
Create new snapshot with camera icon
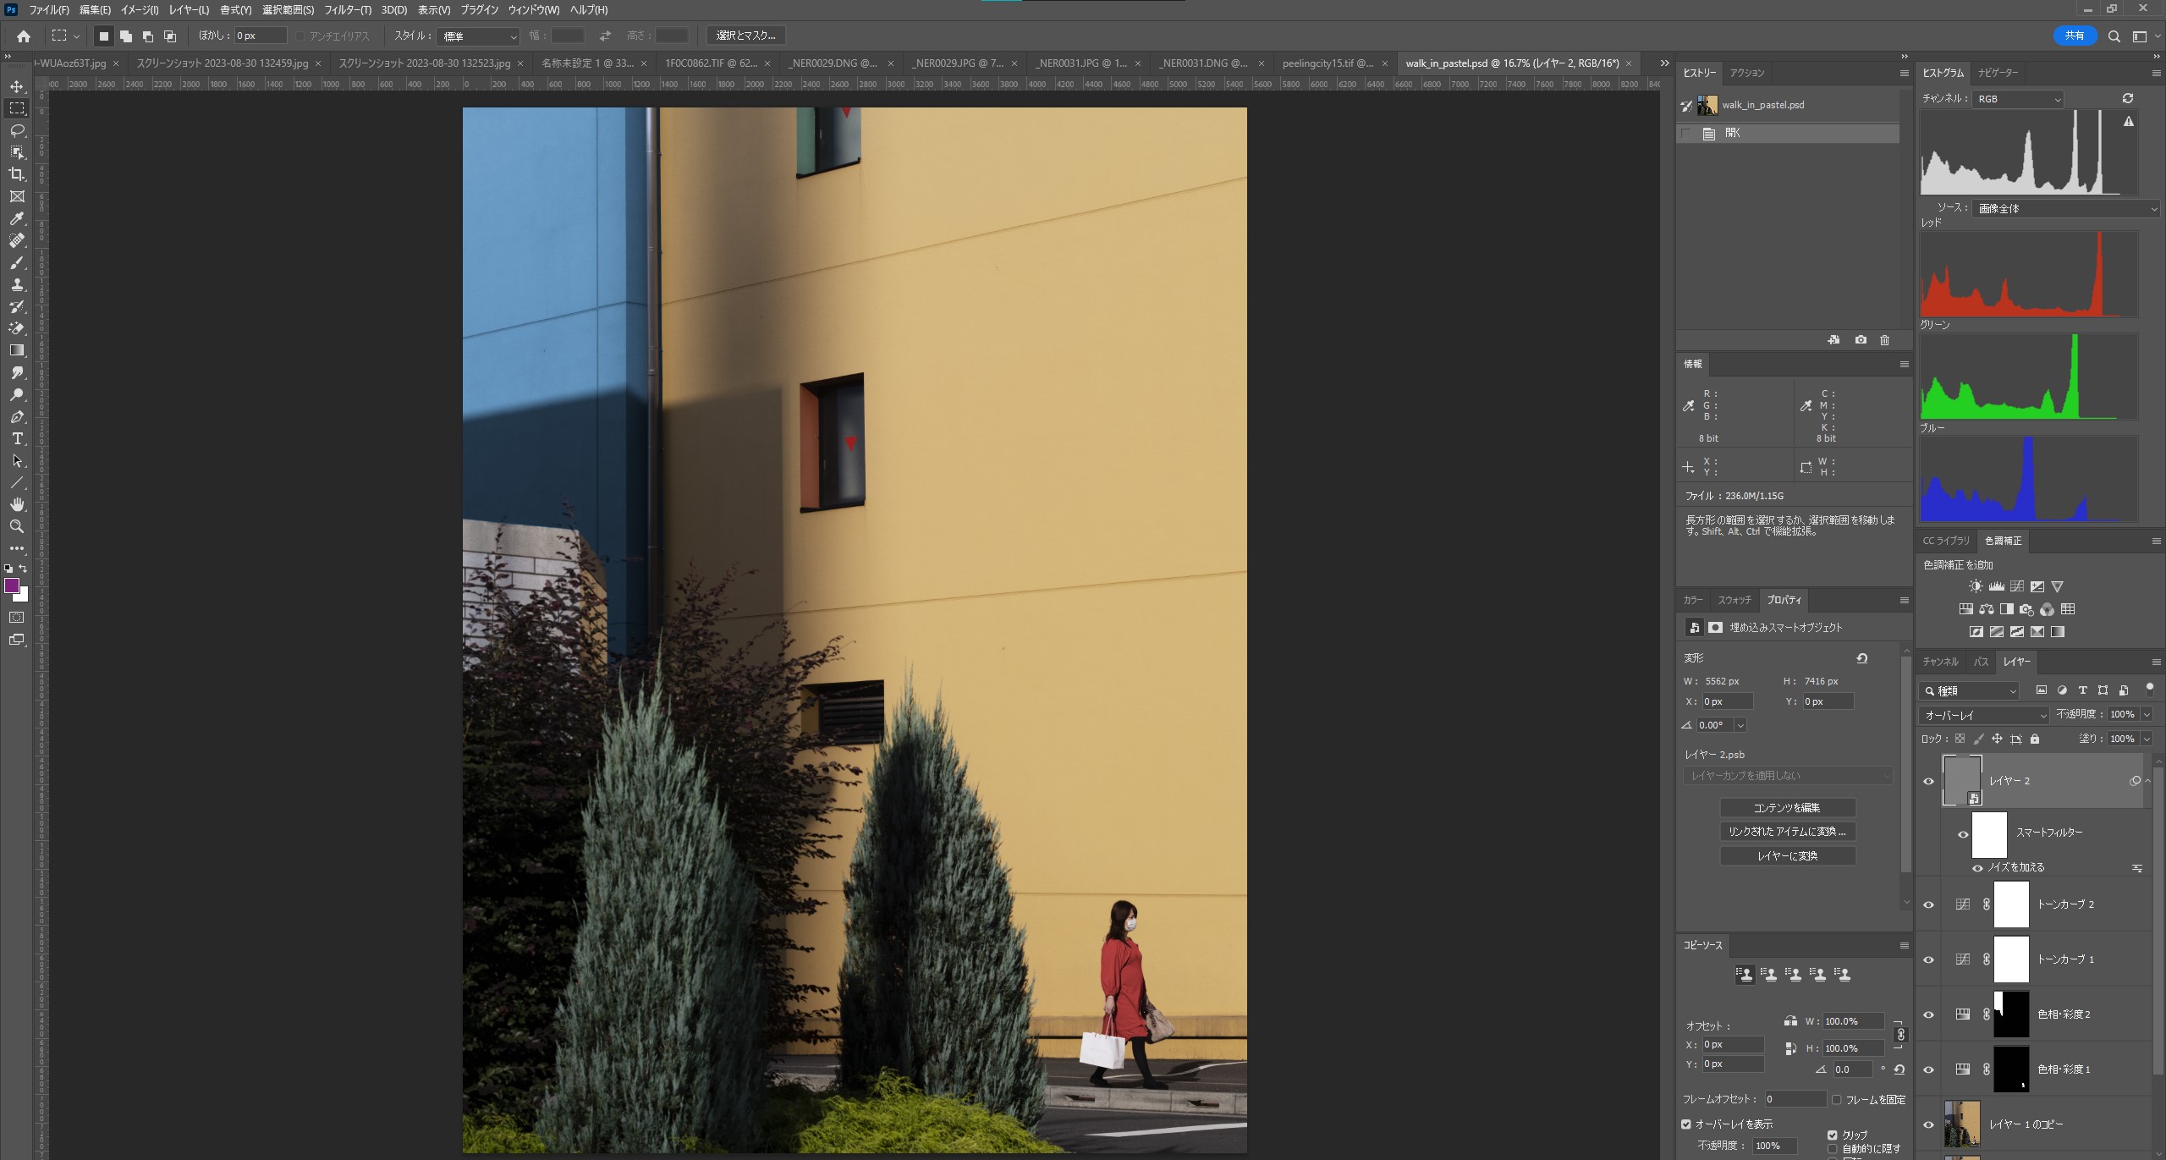point(1861,340)
